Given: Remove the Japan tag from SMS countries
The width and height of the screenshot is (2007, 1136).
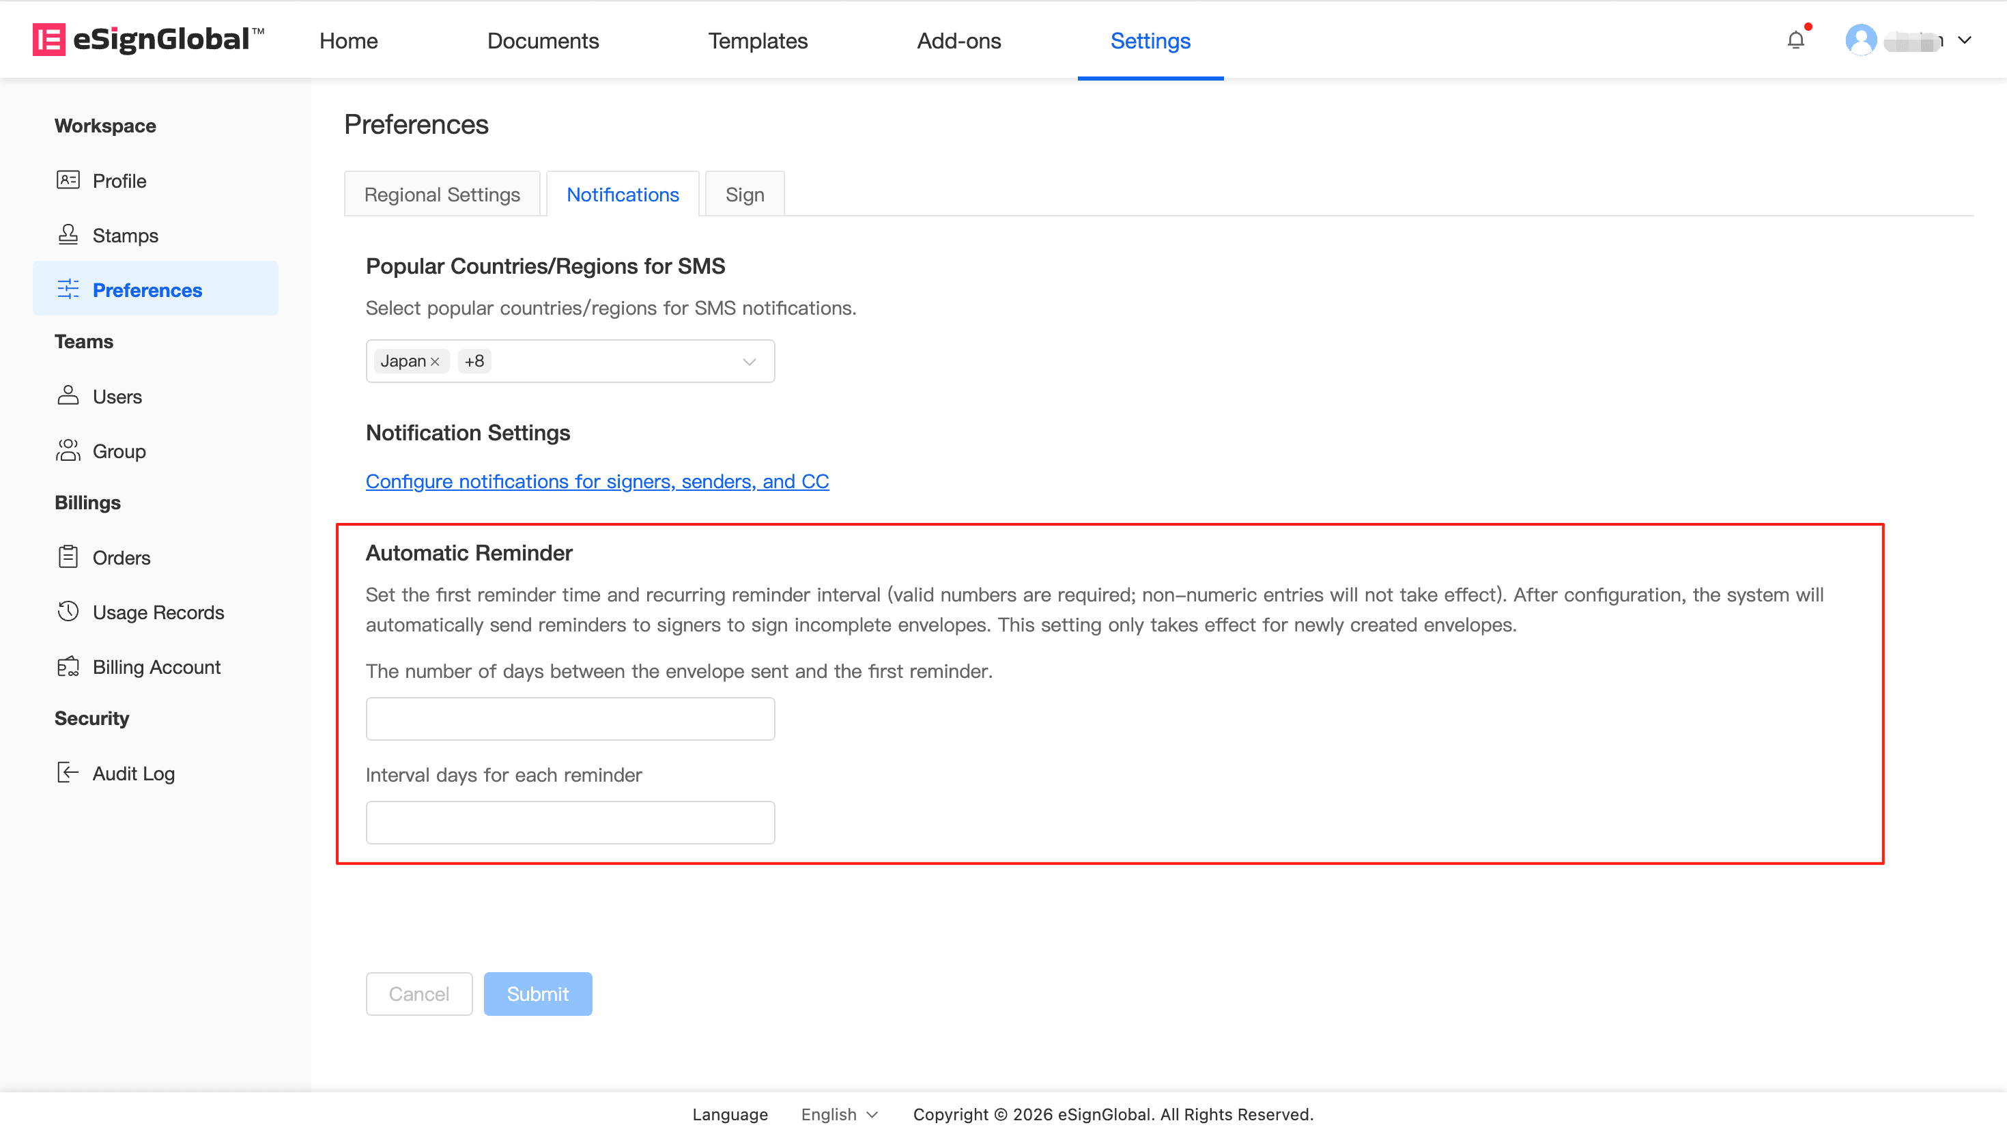Looking at the screenshot, I should coord(436,361).
